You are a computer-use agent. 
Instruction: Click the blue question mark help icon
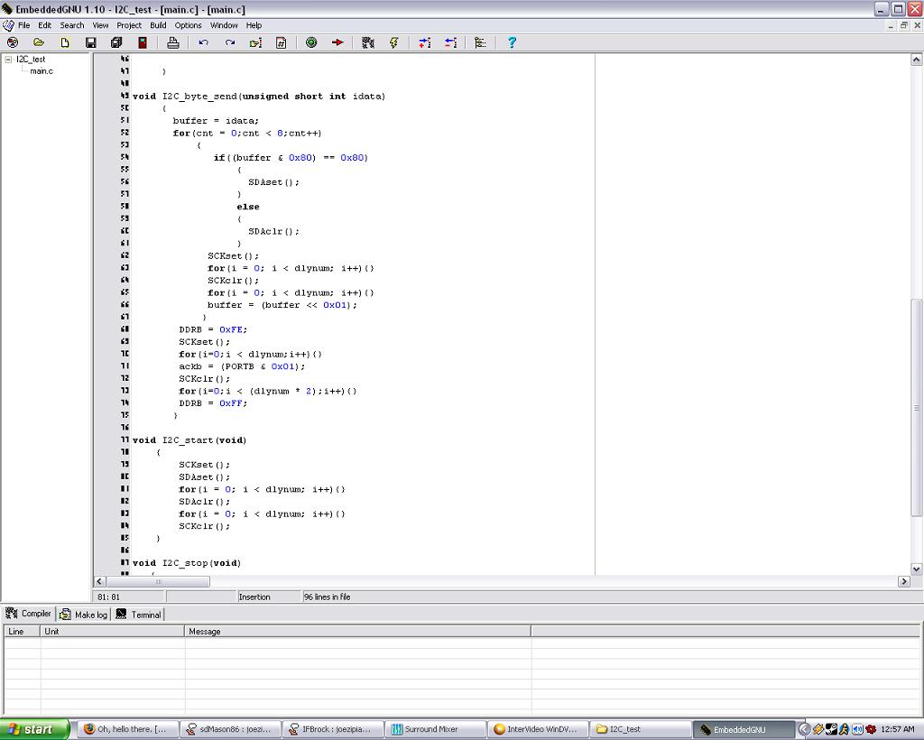pyautogui.click(x=512, y=42)
